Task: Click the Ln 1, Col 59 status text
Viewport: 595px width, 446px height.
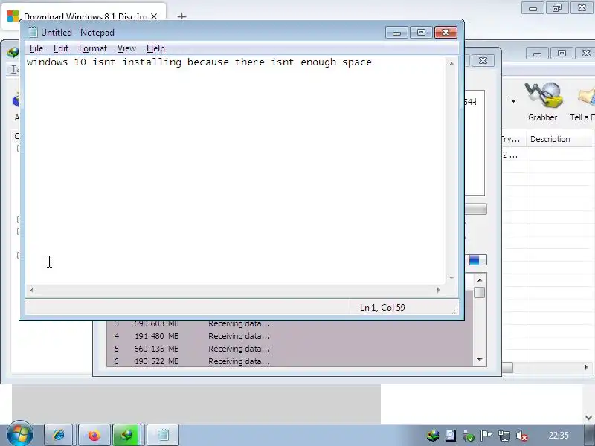Action: 382,308
